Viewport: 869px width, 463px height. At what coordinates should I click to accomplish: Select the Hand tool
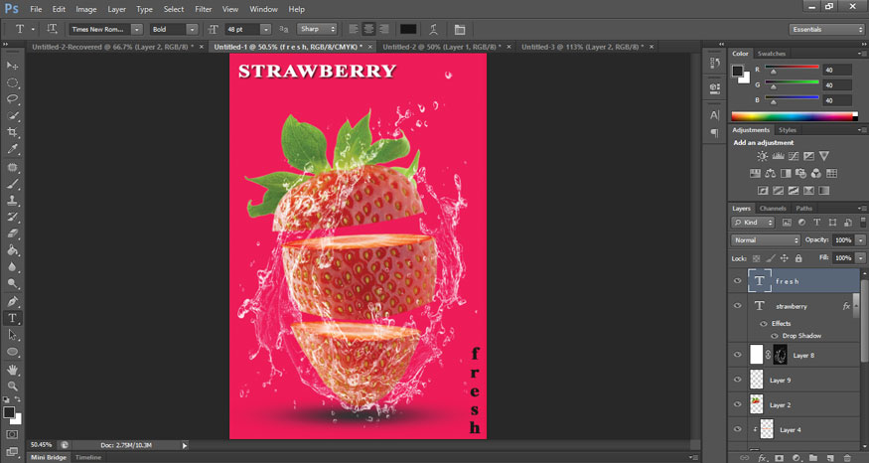click(x=13, y=369)
